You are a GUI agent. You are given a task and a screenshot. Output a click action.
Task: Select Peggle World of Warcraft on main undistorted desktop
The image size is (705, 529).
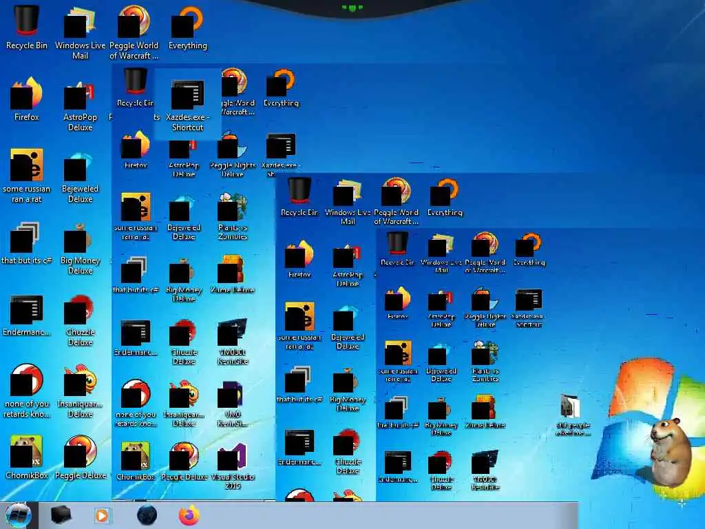pyautogui.click(x=134, y=33)
